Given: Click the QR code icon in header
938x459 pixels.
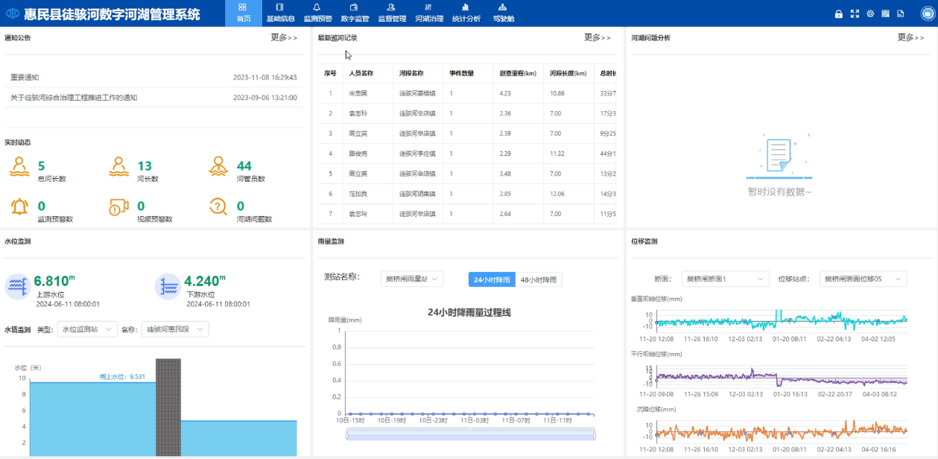Looking at the screenshot, I should (885, 13).
